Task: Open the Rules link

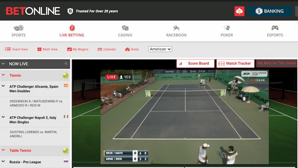Action: (132, 49)
